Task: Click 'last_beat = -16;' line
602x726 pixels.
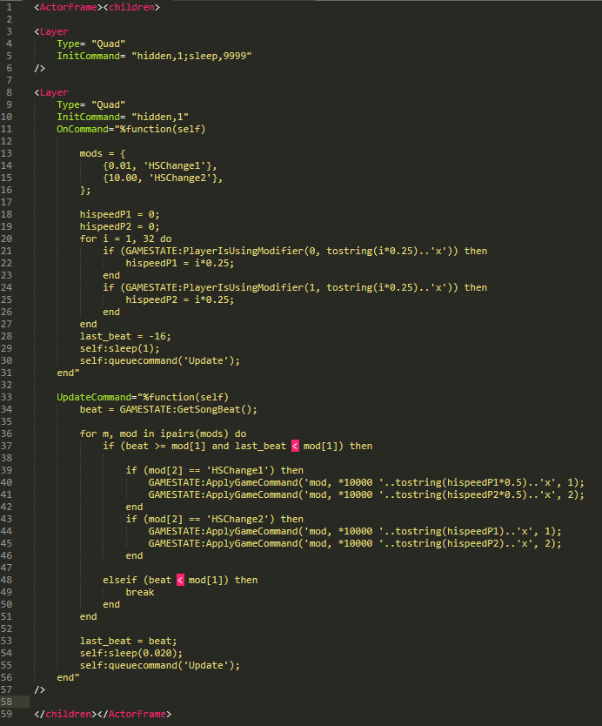Action: (x=125, y=337)
